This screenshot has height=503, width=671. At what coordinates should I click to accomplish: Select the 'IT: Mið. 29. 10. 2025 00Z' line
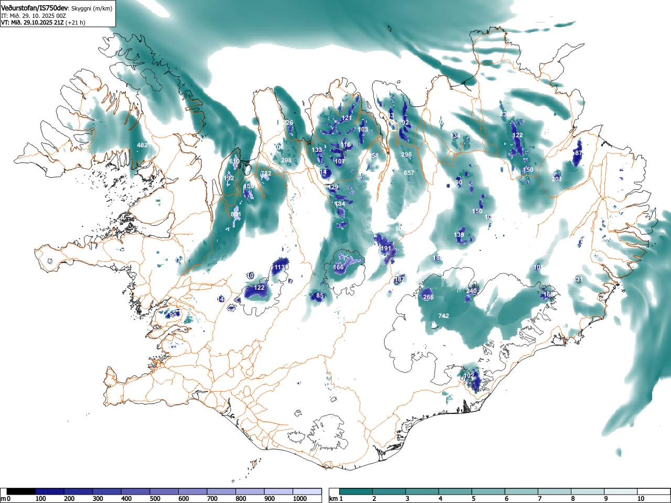34,16
